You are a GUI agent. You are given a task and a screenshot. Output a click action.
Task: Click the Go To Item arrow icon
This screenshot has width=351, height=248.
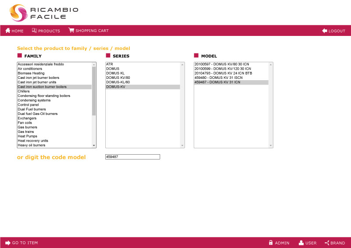tap(8, 243)
